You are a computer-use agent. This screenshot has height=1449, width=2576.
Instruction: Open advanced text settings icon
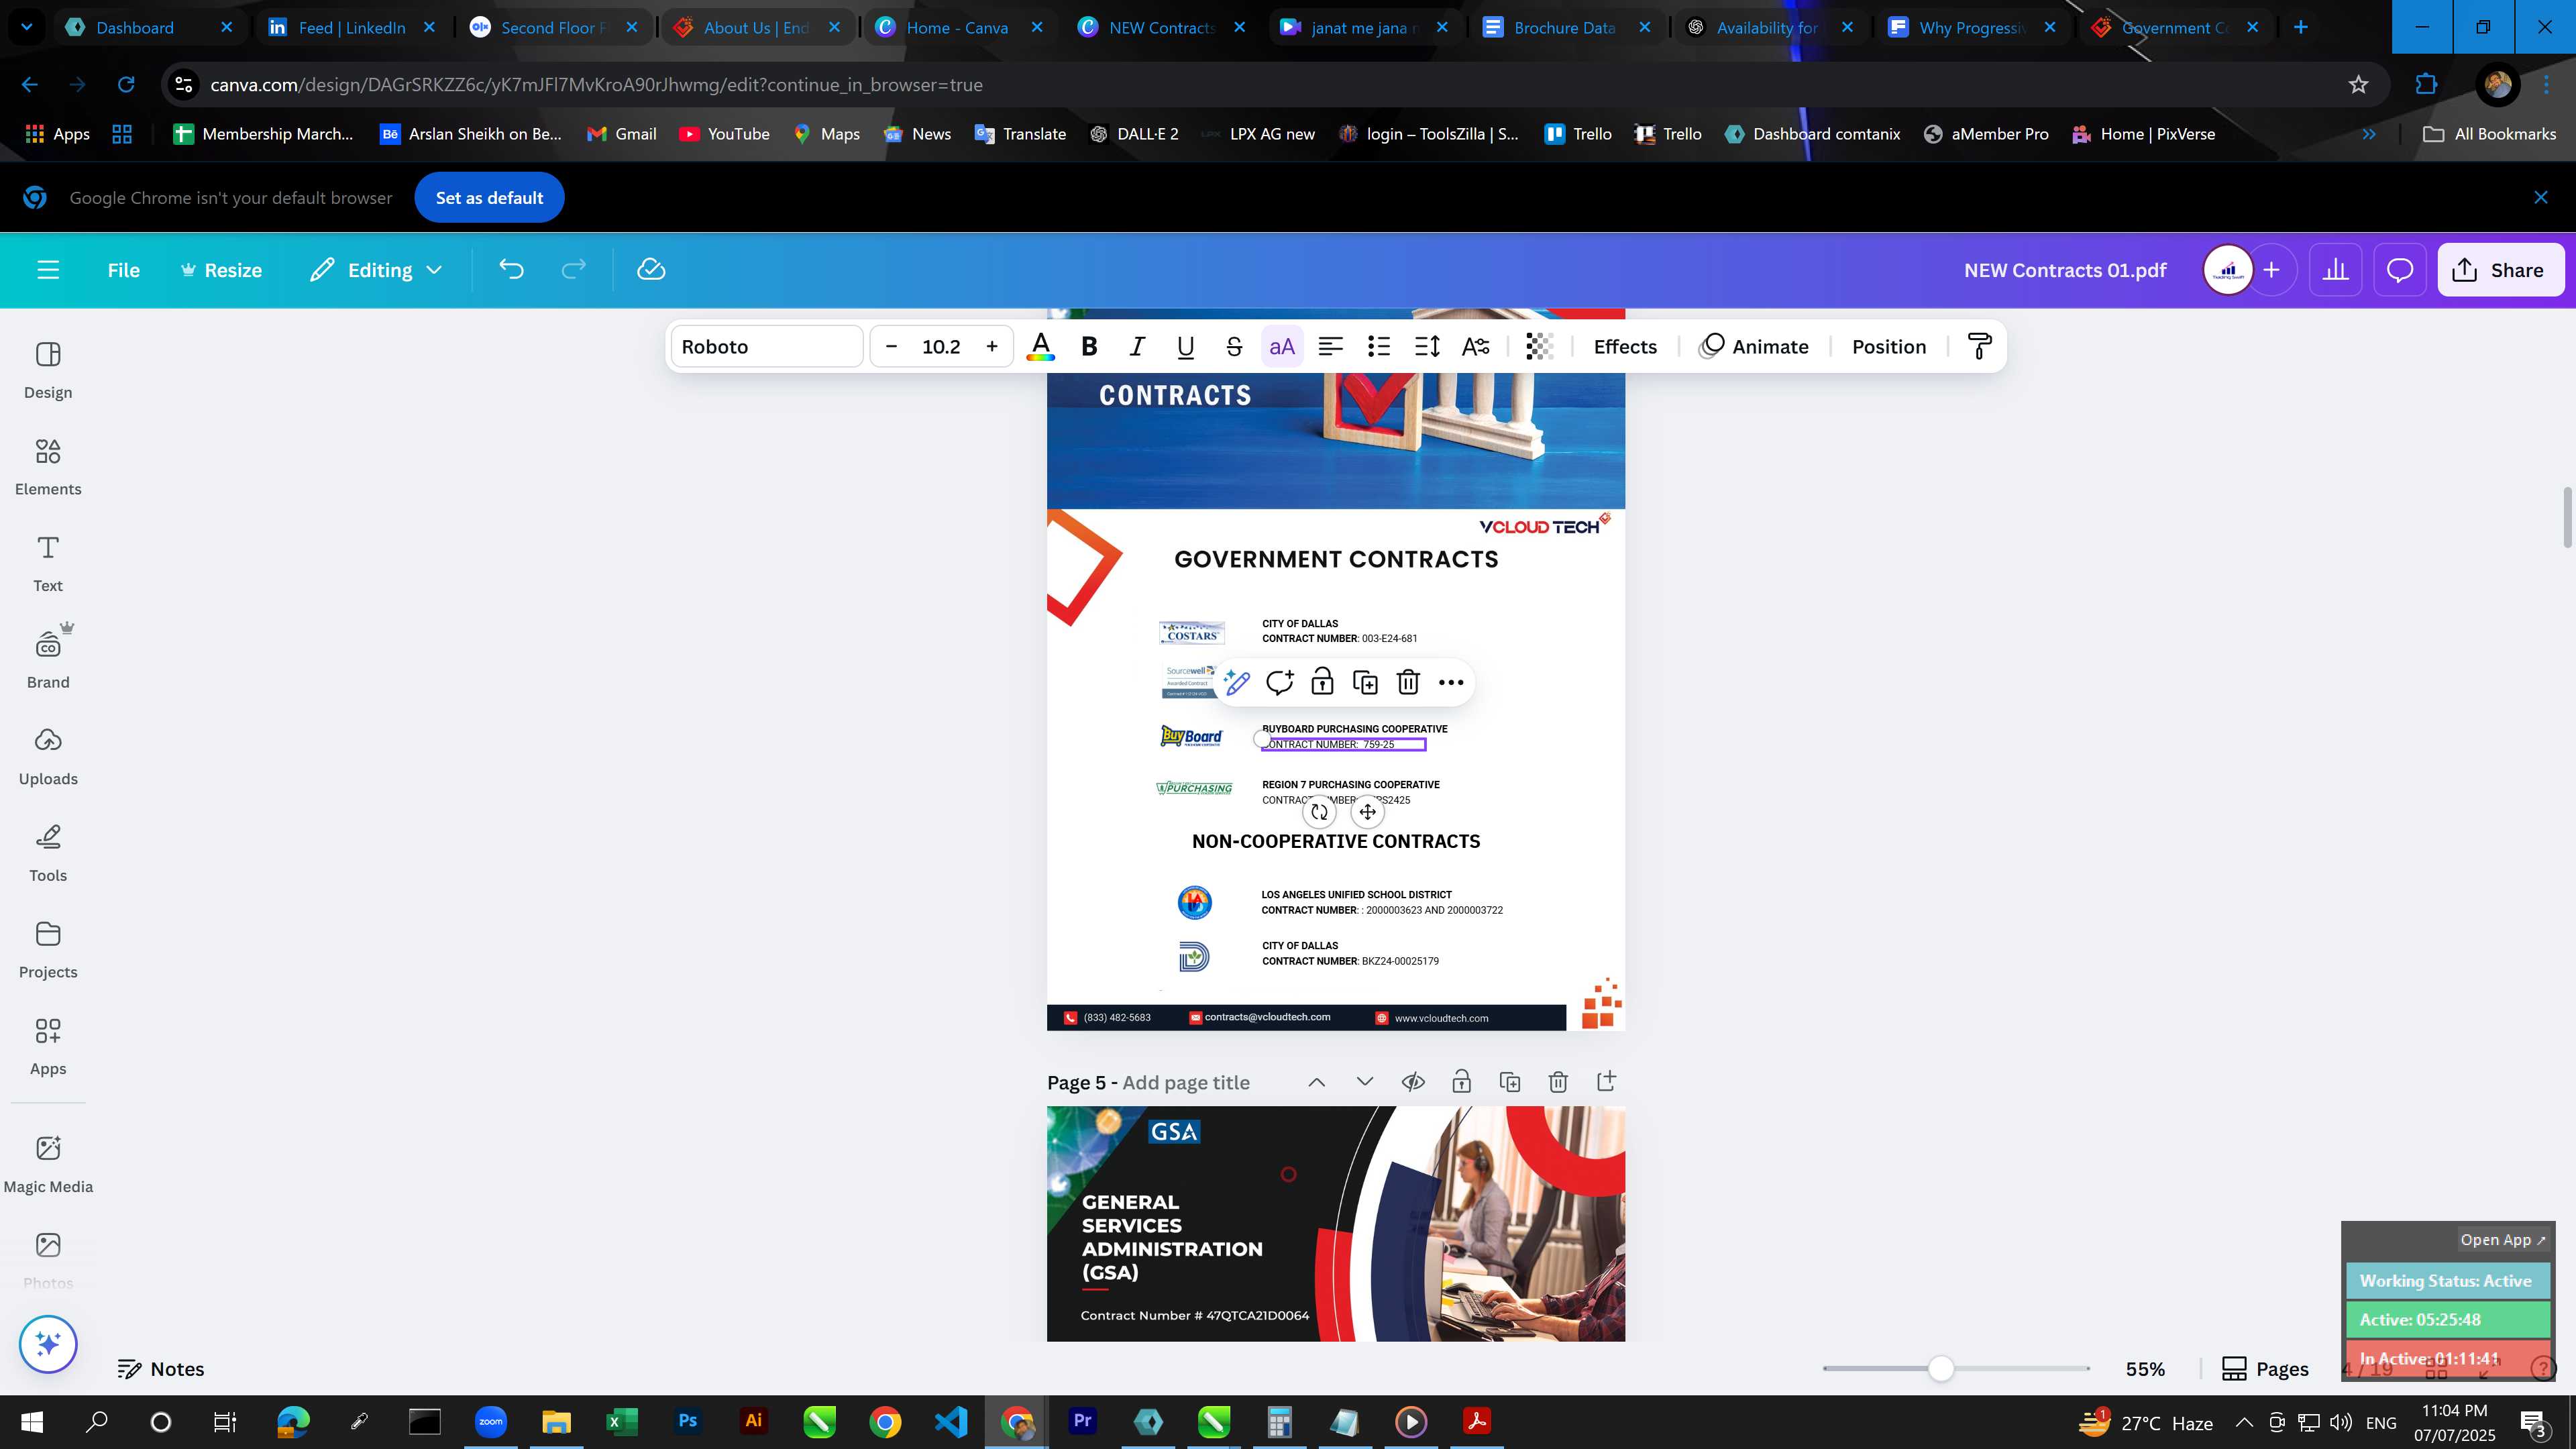coord(1476,347)
